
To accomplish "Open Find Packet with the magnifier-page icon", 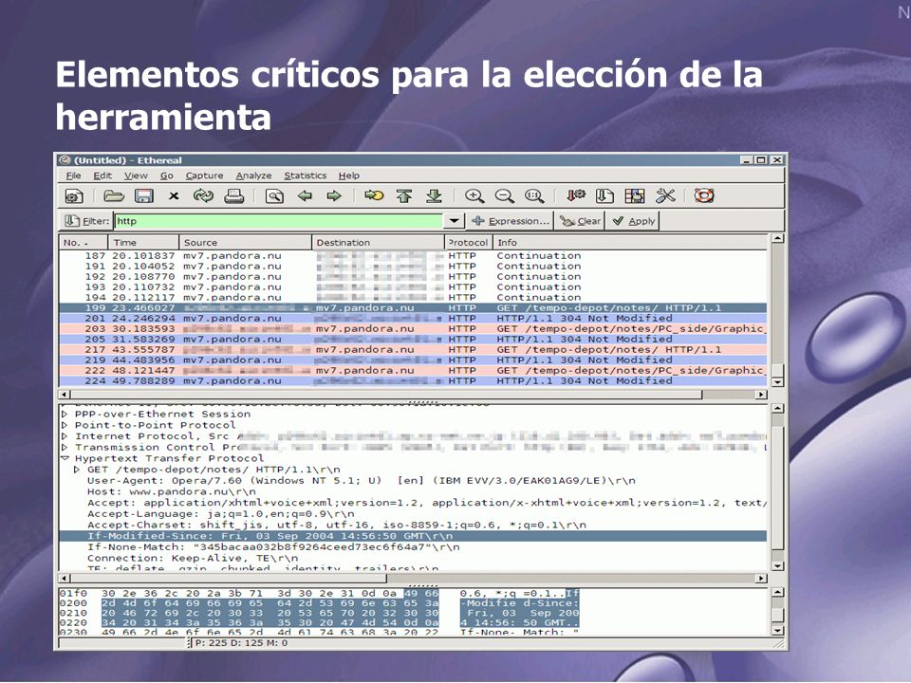I will click(274, 196).
